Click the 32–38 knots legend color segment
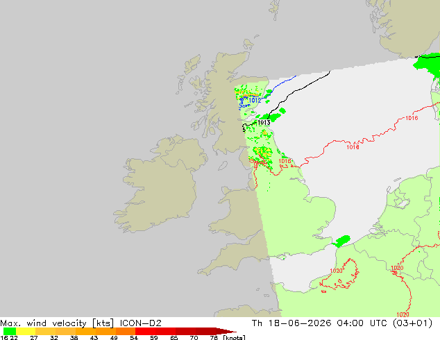This screenshot has width=440, height=340. pos(66,331)
